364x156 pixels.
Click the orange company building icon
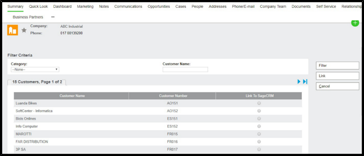[13, 30]
